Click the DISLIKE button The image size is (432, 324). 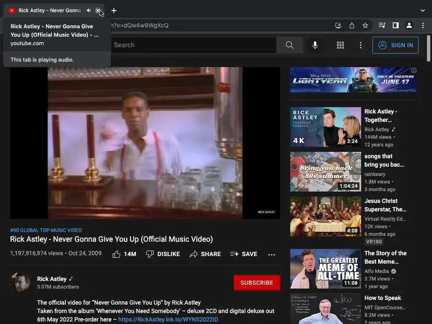163,254
